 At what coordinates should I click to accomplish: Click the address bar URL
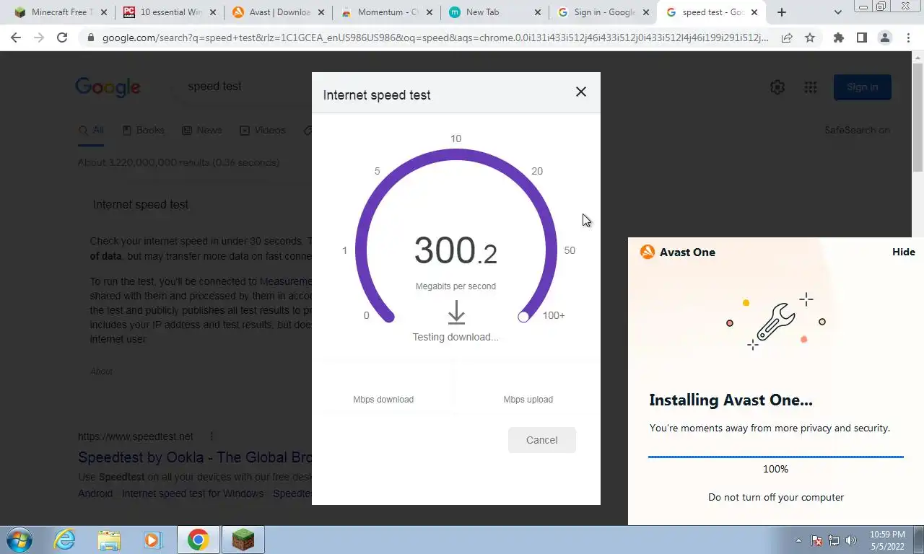tap(435, 38)
